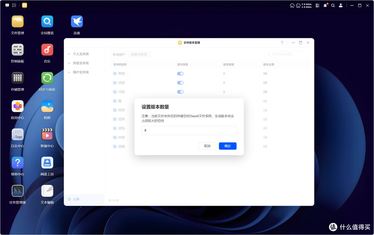Open the 应用中心 desktop icon

(x=17, y=106)
